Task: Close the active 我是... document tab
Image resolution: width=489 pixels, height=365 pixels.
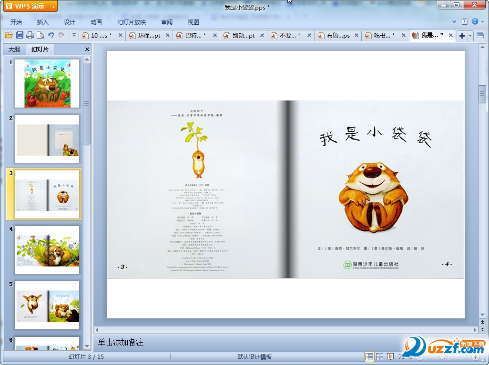Action: tap(451, 36)
